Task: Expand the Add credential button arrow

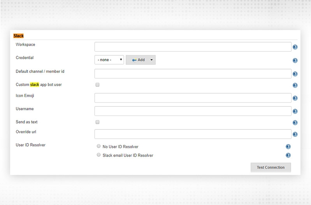Action: 151,60
